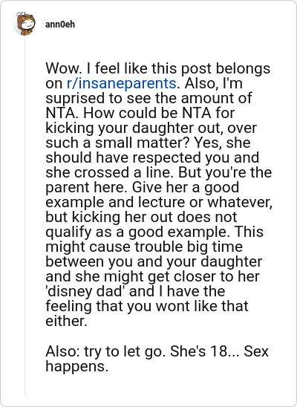Click the line 'kicking your daughter out, over'
The height and width of the screenshot is (407, 297).
point(151,128)
